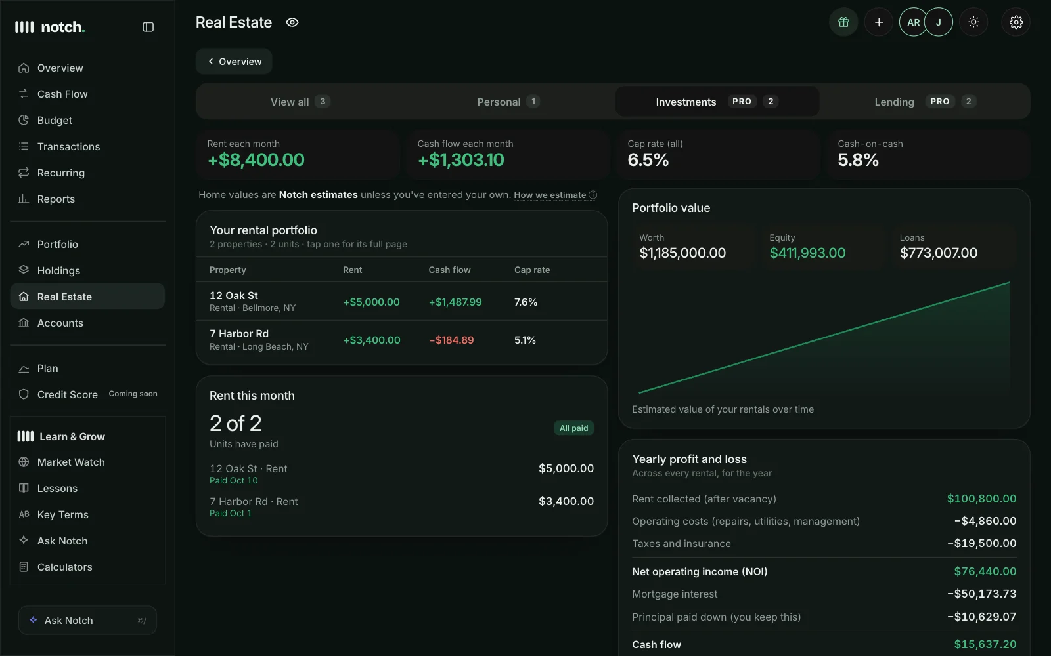This screenshot has height=656, width=1051.
Task: Go back using the Overview chevron button
Action: point(234,61)
